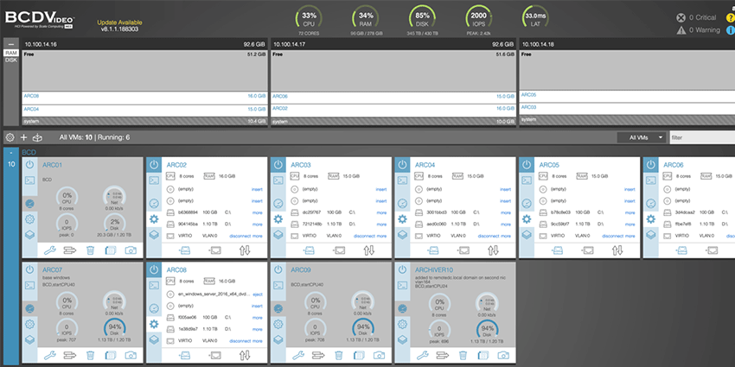Clone ARC09 with clone icon
The width and height of the screenshot is (735, 367).
(359, 356)
